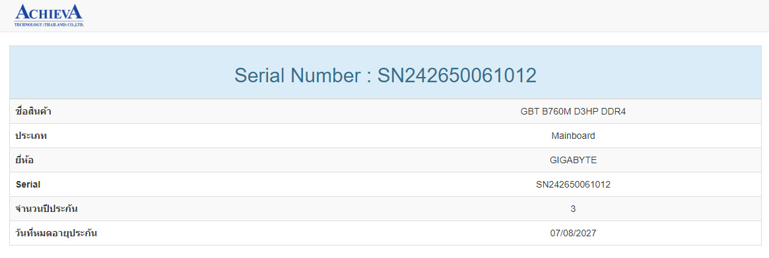Click the วันที่หมดอายุประกัน row label

point(56,233)
